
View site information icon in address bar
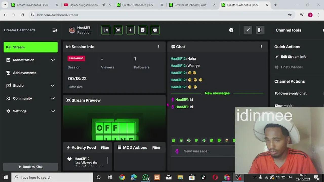(x=32, y=15)
